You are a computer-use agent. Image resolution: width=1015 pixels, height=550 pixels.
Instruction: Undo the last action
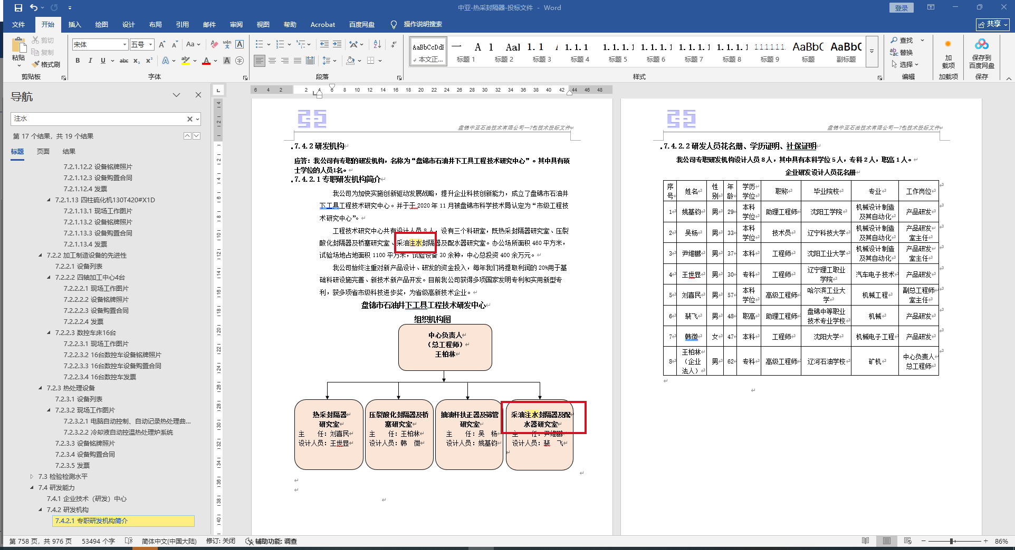pyautogui.click(x=34, y=8)
